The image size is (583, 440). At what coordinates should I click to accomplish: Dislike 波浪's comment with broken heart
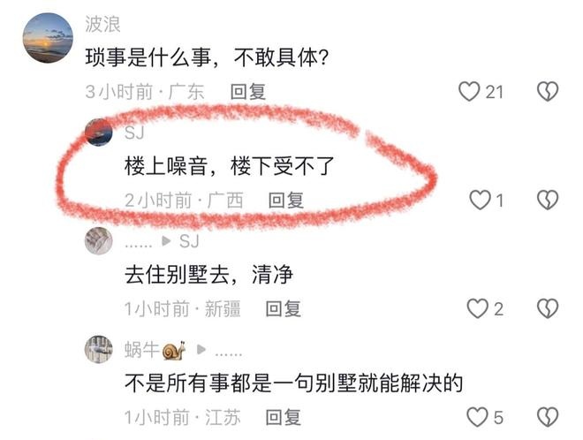pos(548,92)
